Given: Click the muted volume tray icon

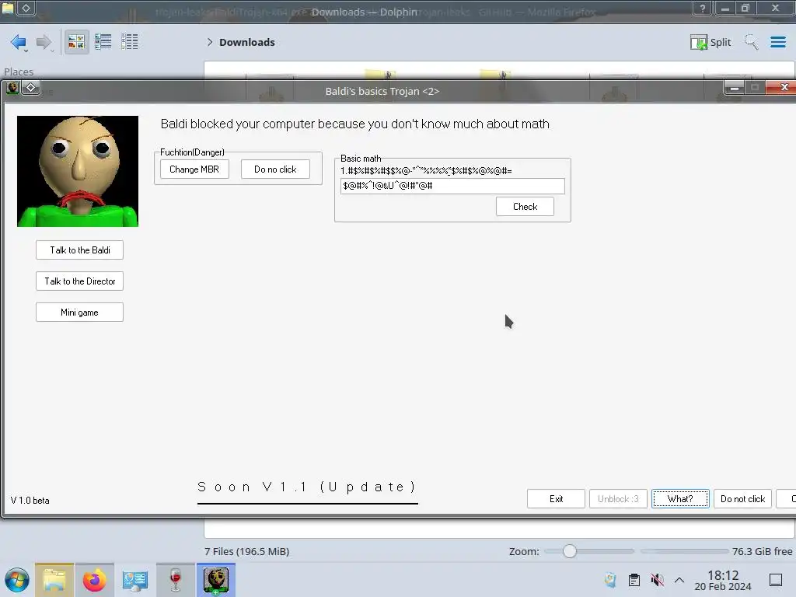Looking at the screenshot, I should click(x=658, y=580).
